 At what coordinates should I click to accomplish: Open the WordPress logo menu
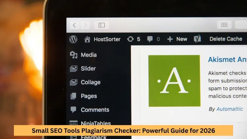pos(73,39)
